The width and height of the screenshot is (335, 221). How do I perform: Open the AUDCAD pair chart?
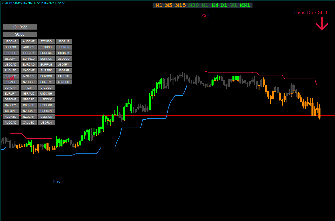[x=11, y=123]
